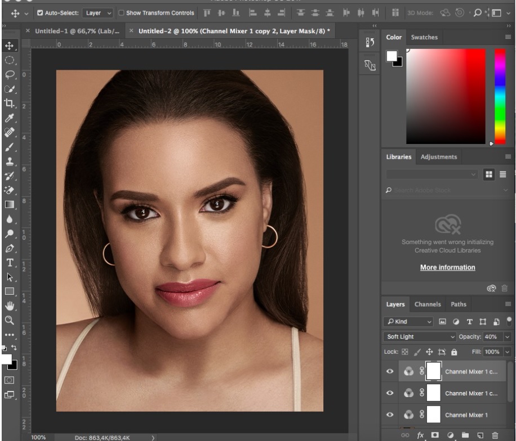Screen dimensions: 516x441
Task: Open the layer Opacity dropdown arrow
Action: (x=507, y=336)
